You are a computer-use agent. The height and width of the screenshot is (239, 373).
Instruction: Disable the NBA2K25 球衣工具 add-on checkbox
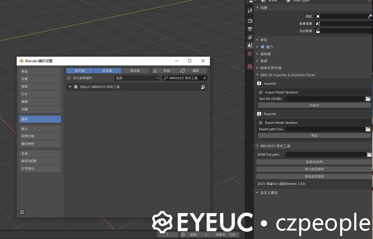point(76,87)
